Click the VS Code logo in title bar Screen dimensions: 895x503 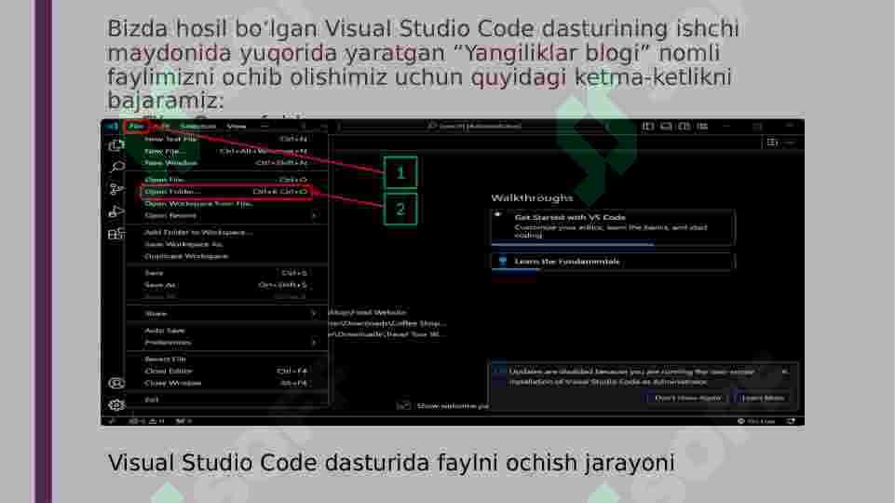[112, 126]
